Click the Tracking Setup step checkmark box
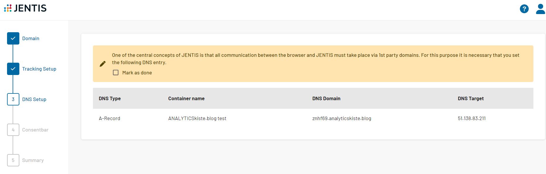The image size is (546, 174). tap(13, 69)
